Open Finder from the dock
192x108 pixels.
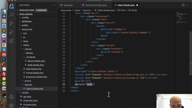point(4,11)
